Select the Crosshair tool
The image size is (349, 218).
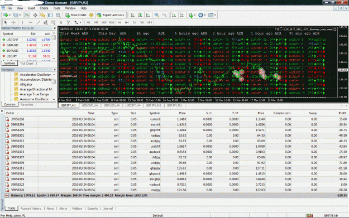(13, 22)
